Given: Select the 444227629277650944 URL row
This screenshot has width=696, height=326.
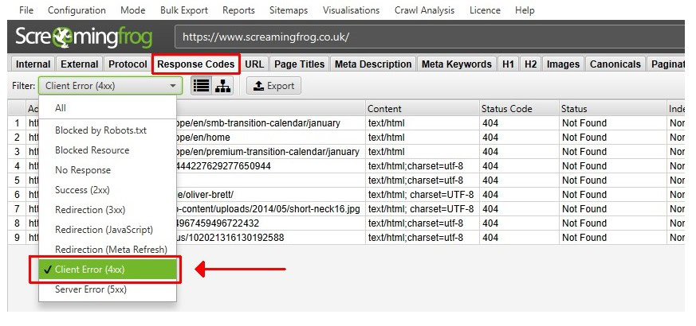Looking at the screenshot, I should pyautogui.click(x=346, y=166).
